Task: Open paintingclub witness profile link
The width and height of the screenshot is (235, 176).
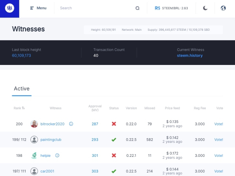Action: point(51,140)
